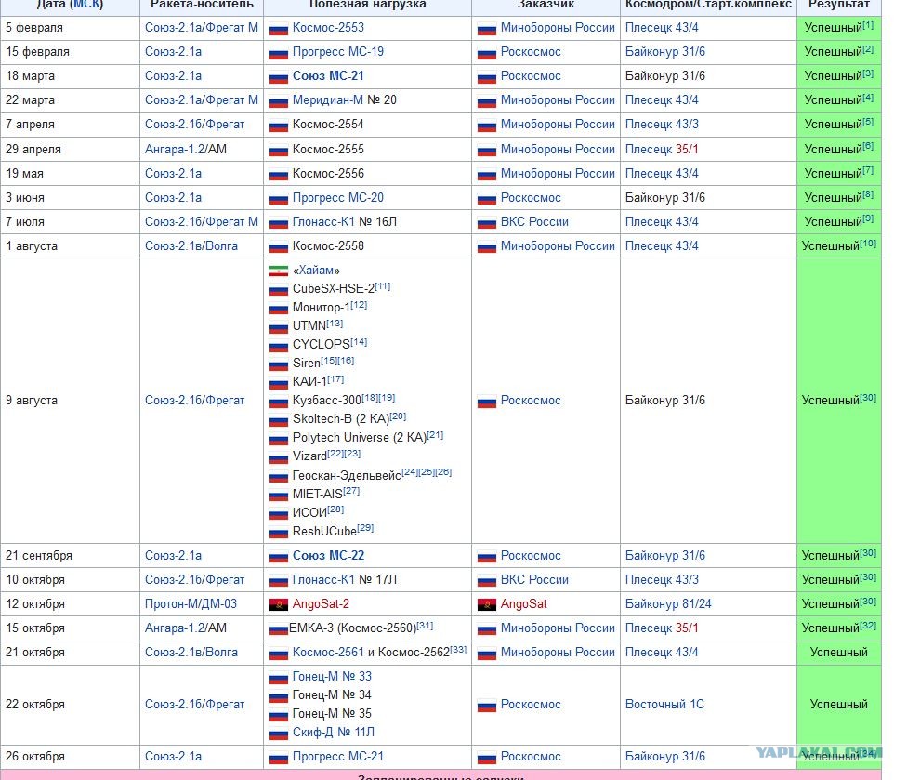Image resolution: width=907 pixels, height=780 pixels.
Task: Open the Глонасс-К1 link for № 16Л
Action: (x=323, y=221)
